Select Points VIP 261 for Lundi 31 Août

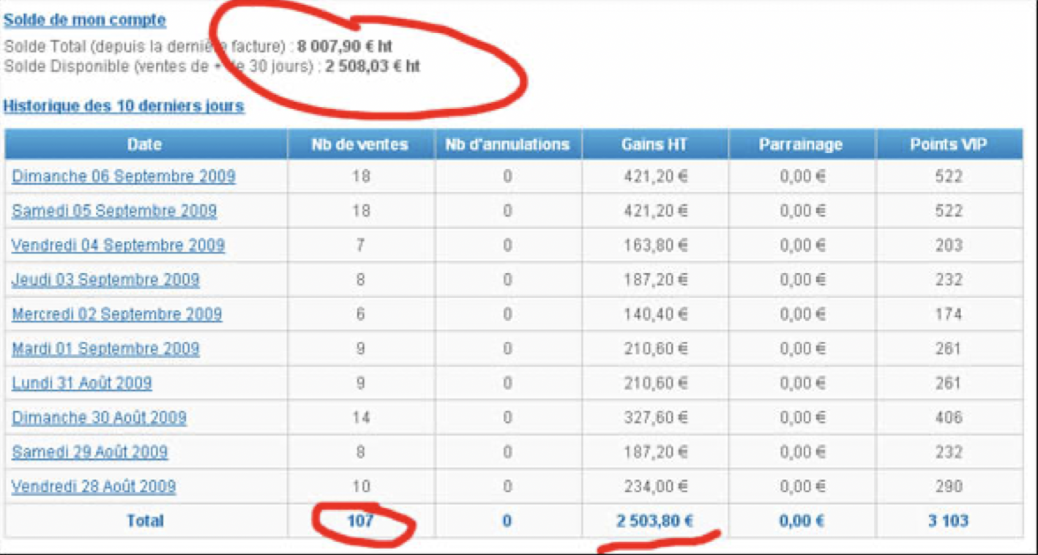949,383
